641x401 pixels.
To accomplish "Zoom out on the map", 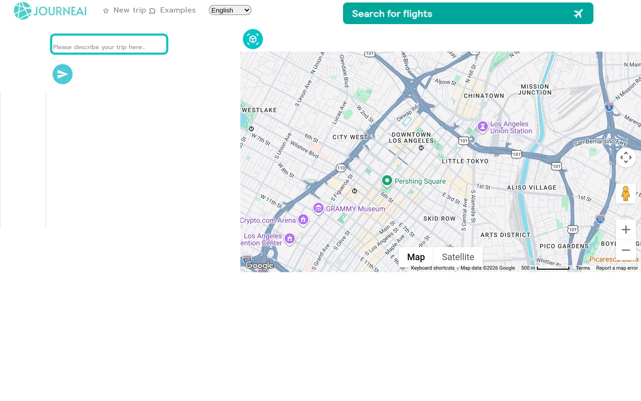I will tap(626, 250).
